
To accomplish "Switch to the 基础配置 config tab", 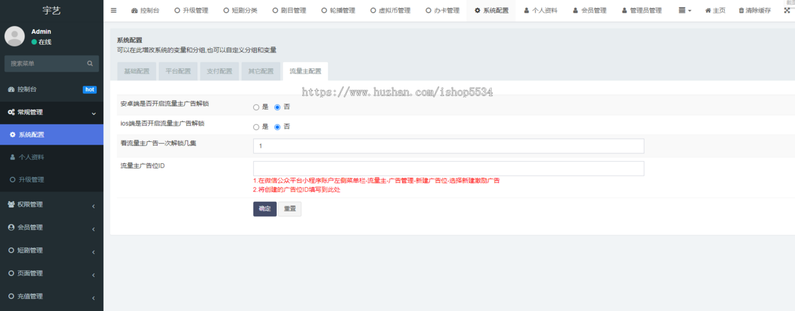I will pos(136,72).
